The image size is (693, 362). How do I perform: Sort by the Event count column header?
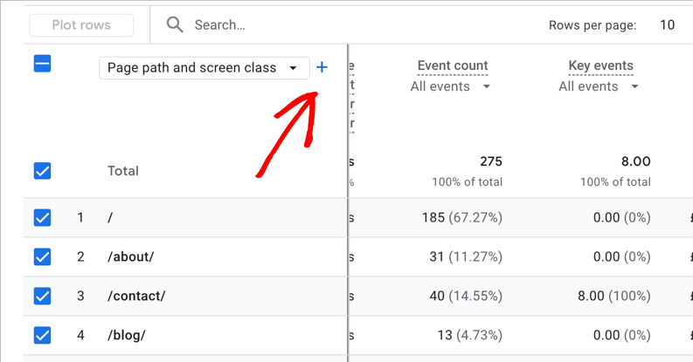(x=453, y=65)
